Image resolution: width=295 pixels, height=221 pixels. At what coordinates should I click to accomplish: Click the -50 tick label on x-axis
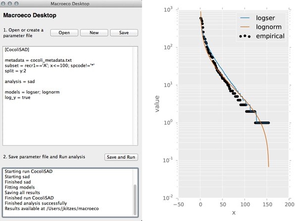pyautogui.click(x=178, y=204)
